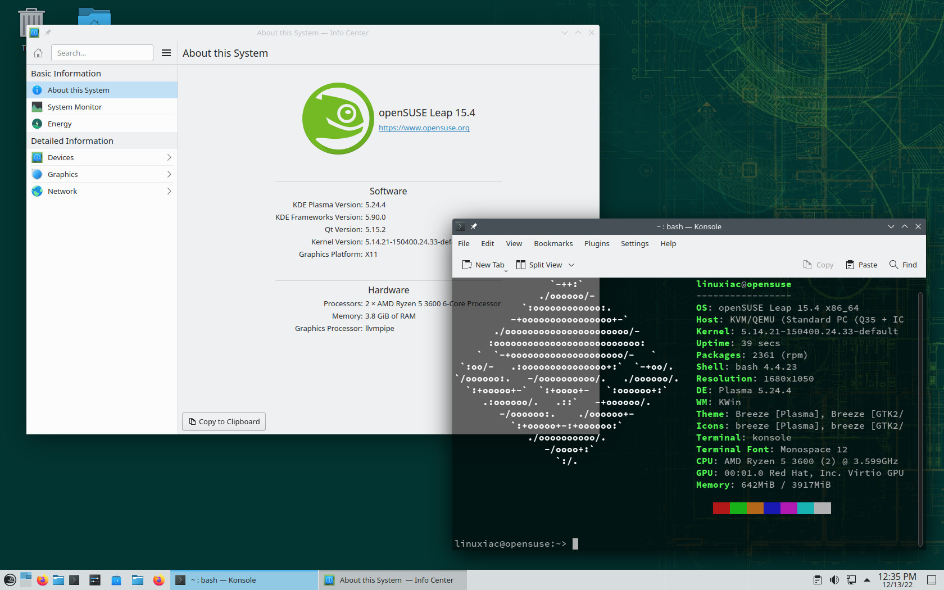Viewport: 944px width, 590px height.
Task: Click the Paste button in Konsole
Action: pos(861,265)
